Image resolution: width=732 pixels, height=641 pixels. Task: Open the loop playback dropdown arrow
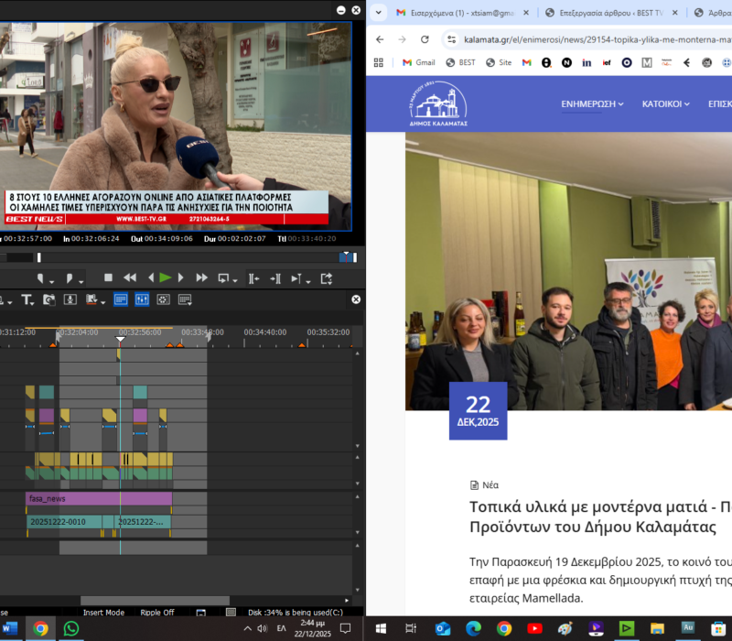[x=236, y=279]
